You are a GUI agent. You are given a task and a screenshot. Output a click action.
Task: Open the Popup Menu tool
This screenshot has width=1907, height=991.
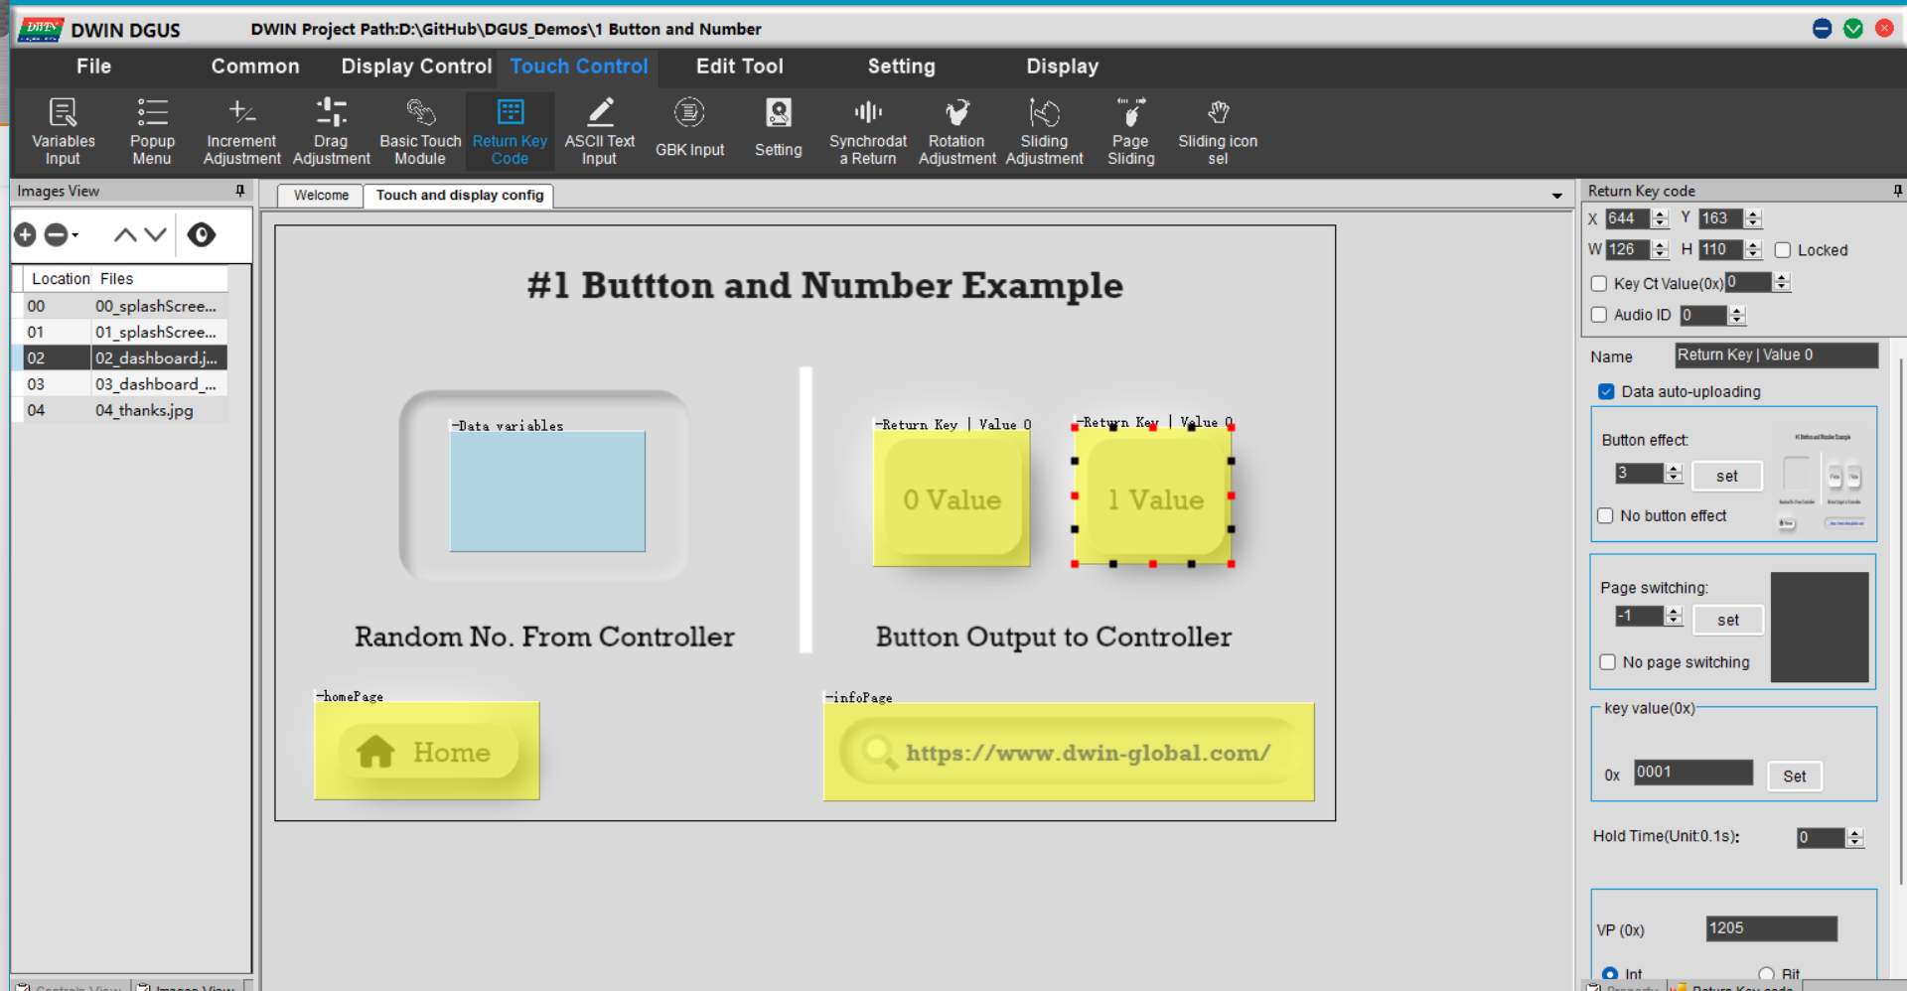point(151,129)
